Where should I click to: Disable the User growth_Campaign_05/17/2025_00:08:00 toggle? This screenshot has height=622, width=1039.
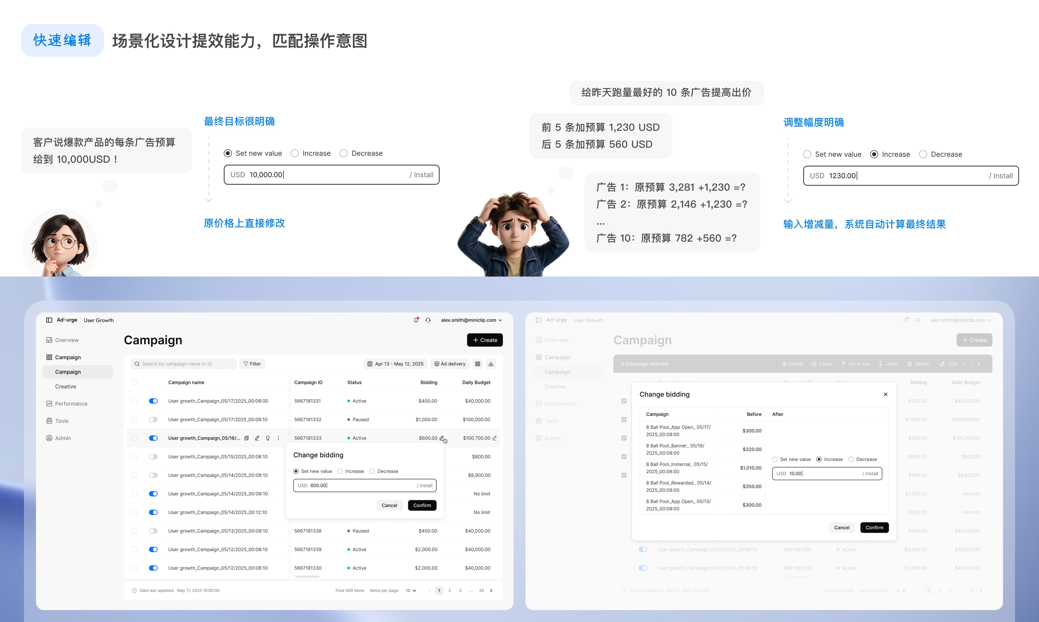click(x=153, y=401)
